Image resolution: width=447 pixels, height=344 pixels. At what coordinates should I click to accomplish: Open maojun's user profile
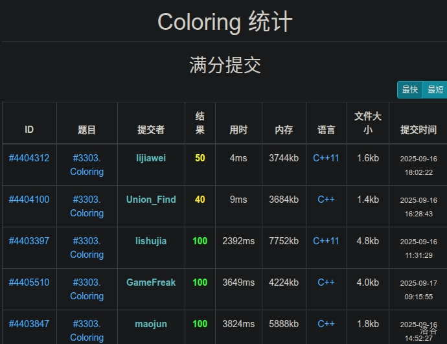click(151, 324)
